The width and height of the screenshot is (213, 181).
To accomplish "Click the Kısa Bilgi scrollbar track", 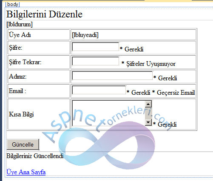I will click(x=148, y=113).
